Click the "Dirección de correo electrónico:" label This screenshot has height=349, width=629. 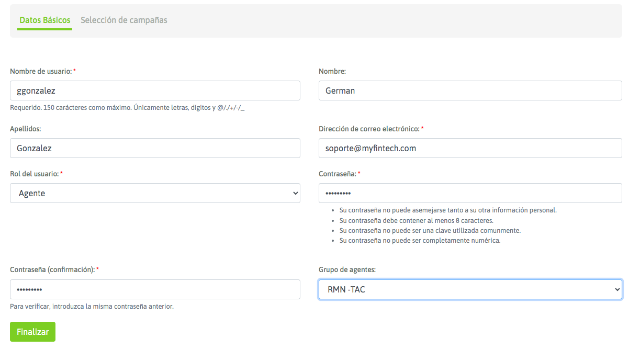click(368, 129)
